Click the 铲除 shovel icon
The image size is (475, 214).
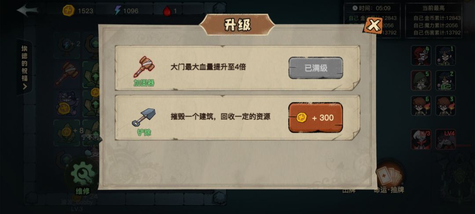(144, 118)
